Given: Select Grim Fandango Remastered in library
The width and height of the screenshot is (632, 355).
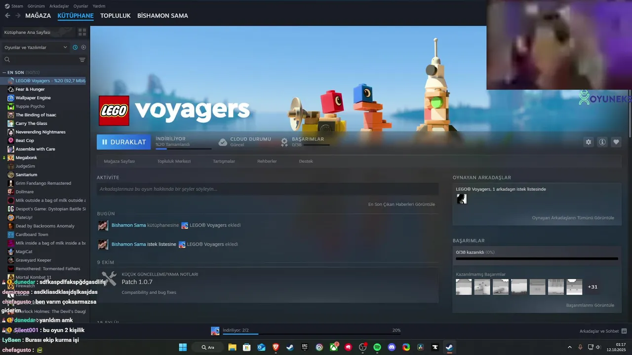Looking at the screenshot, I should tap(43, 183).
